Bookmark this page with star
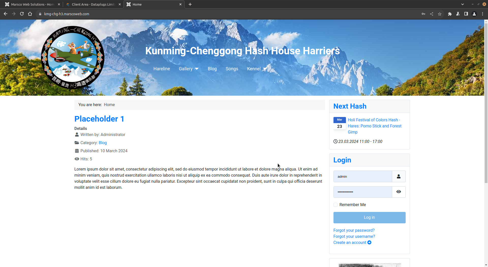Image resolution: width=488 pixels, height=267 pixels. (440, 14)
